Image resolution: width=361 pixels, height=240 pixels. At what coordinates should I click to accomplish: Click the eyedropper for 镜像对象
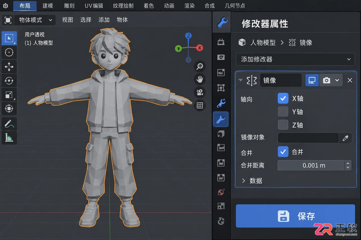[x=345, y=138]
